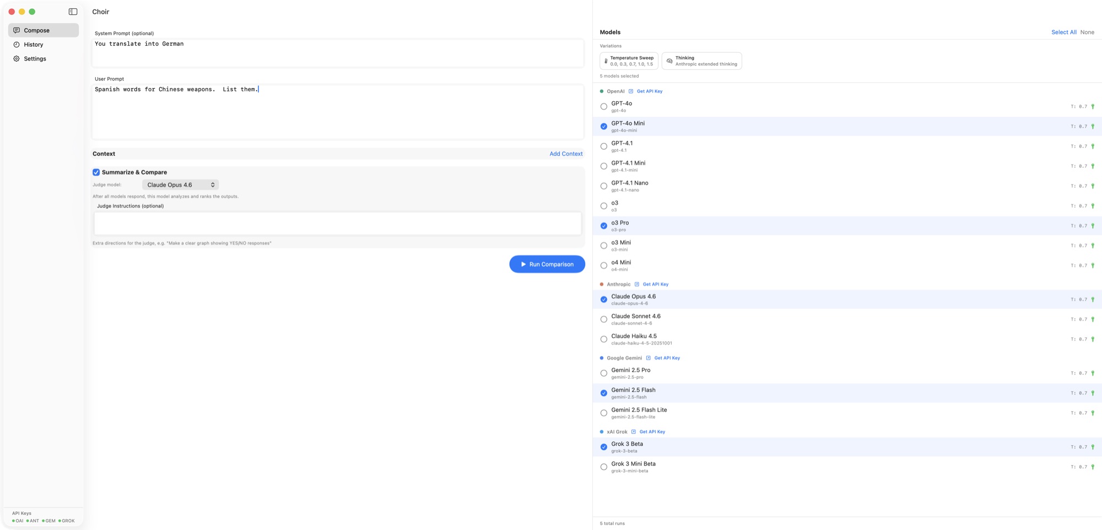1102x530 pixels.
Task: Click the link icon beside xAI Grok
Action: tap(634, 432)
